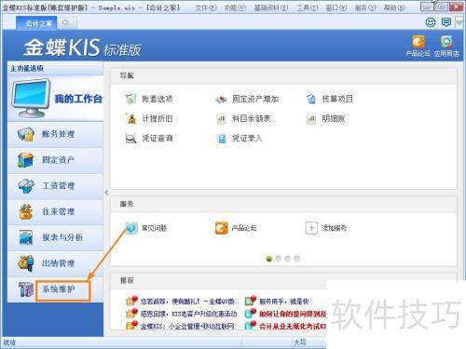Click 添加服务 plus icon
This screenshot has width=466, height=349.
coord(311,228)
